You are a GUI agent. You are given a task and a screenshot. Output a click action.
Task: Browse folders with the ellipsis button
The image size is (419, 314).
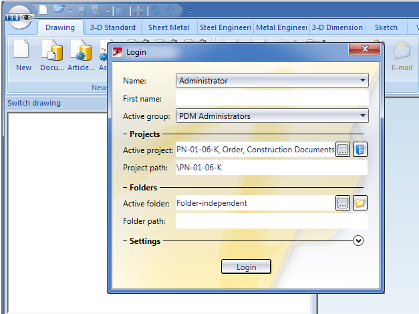[x=343, y=203]
